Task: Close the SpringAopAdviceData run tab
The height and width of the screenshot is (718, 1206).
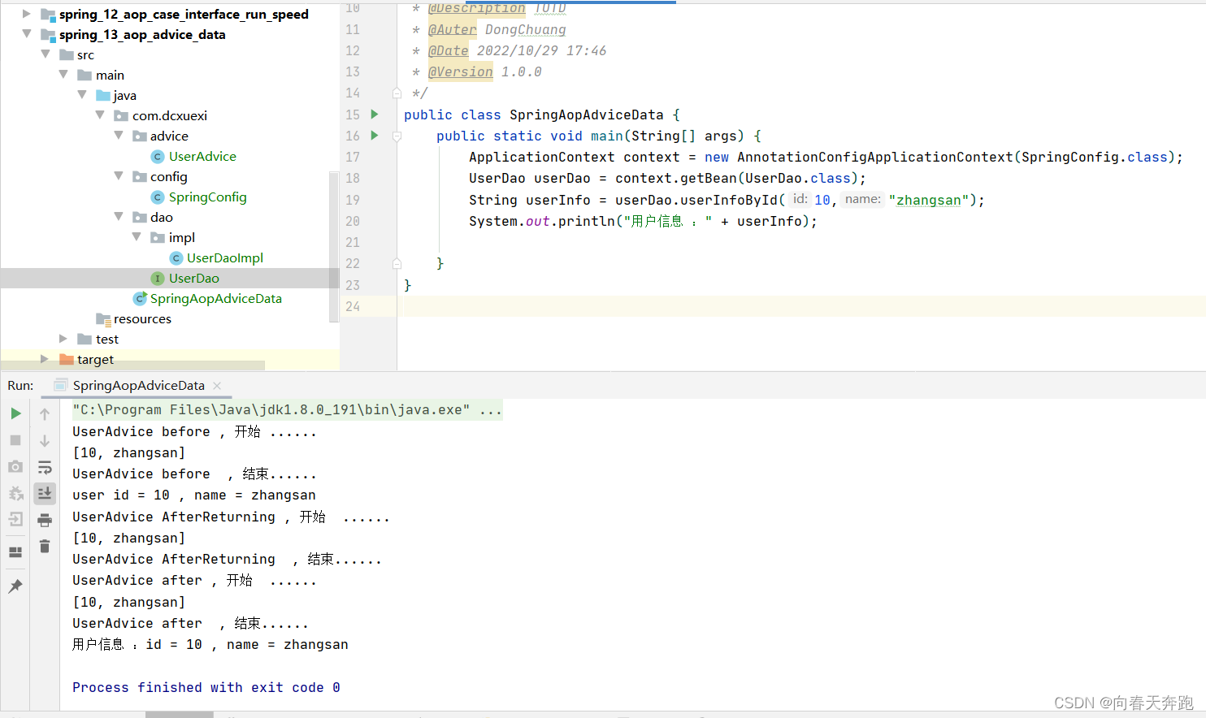Action: pyautogui.click(x=217, y=386)
